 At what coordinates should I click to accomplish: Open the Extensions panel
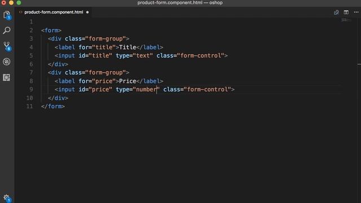(6, 77)
